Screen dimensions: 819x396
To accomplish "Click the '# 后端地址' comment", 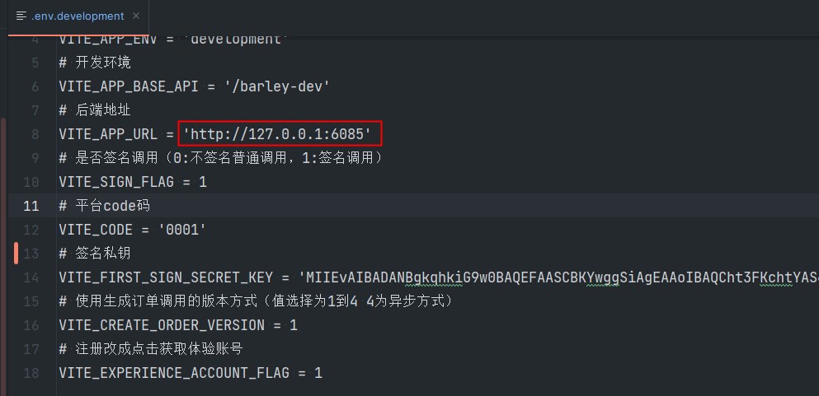I will (95, 110).
